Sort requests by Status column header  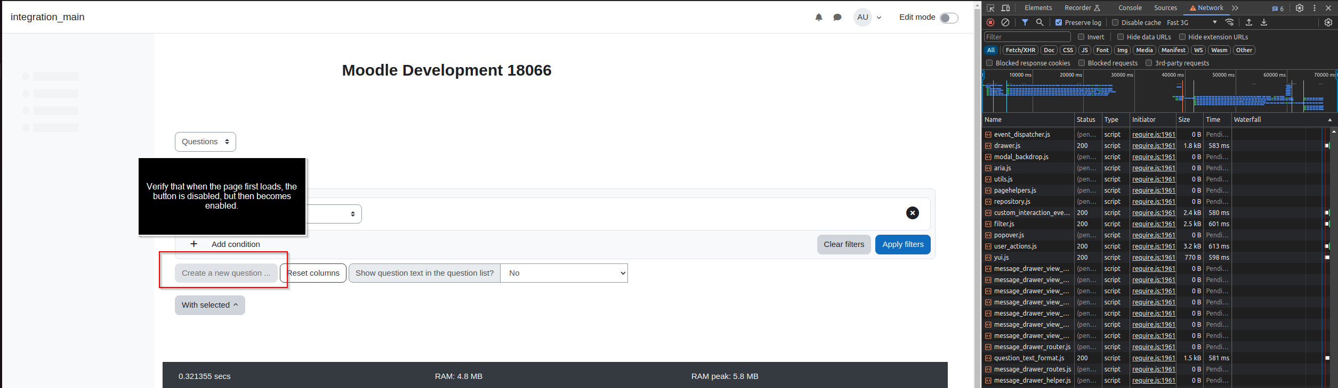pos(1087,120)
